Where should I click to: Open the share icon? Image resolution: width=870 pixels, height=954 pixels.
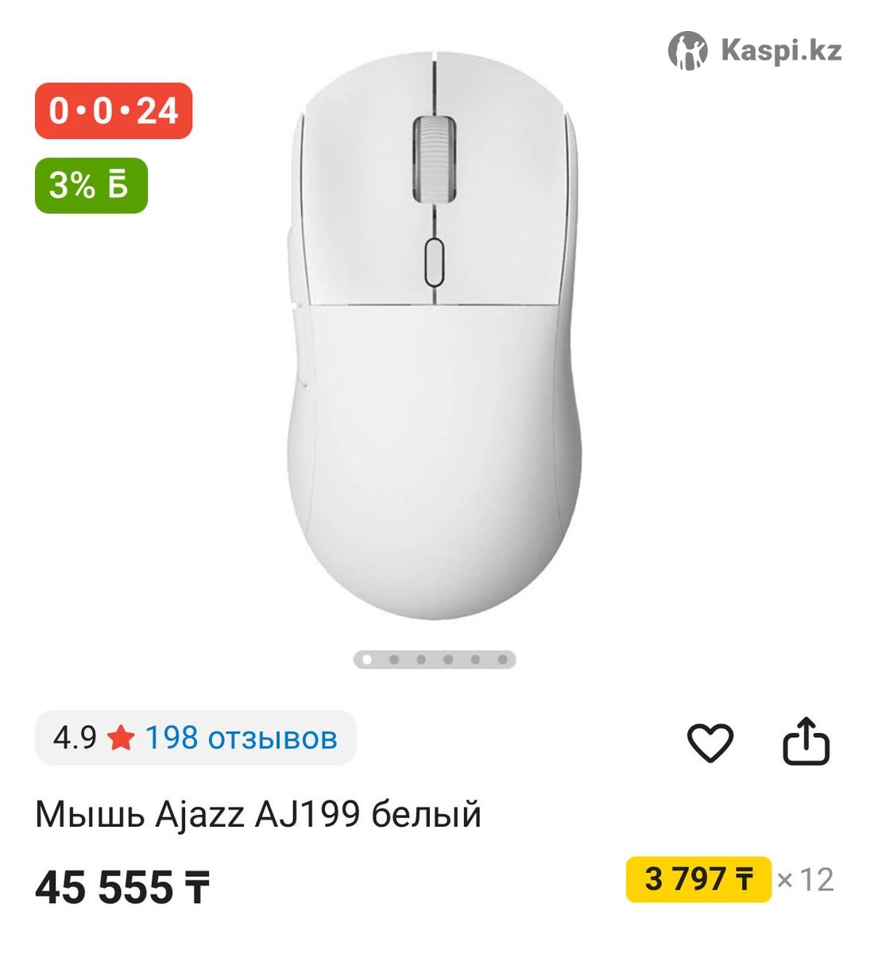(x=806, y=742)
